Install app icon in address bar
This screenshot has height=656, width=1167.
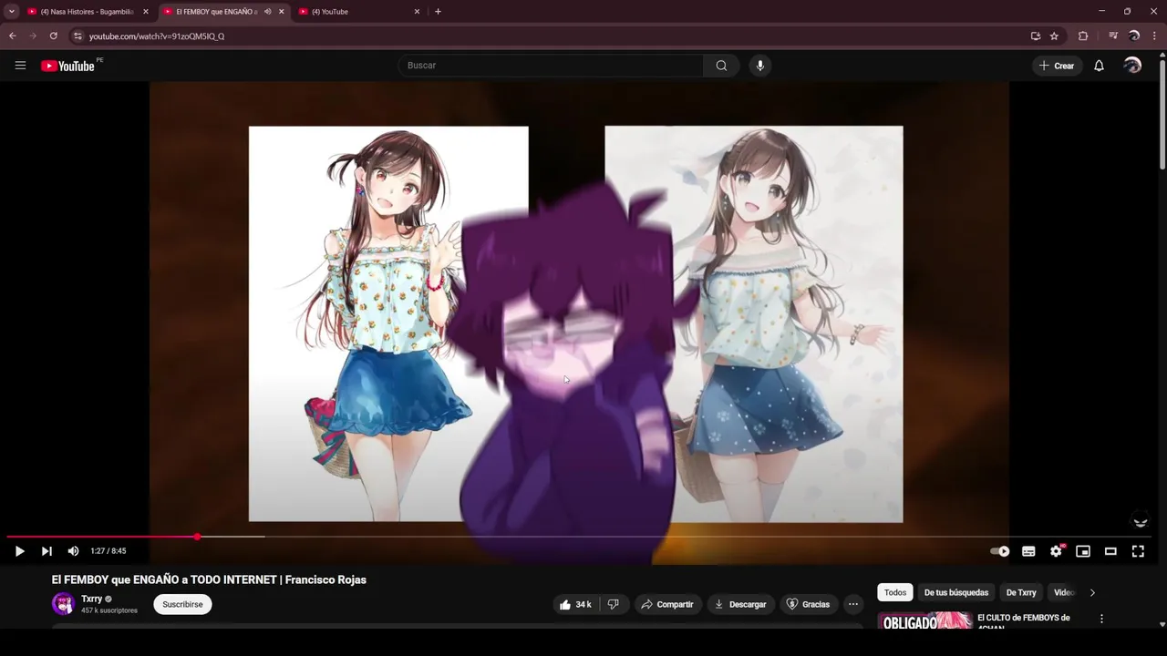1035,36
